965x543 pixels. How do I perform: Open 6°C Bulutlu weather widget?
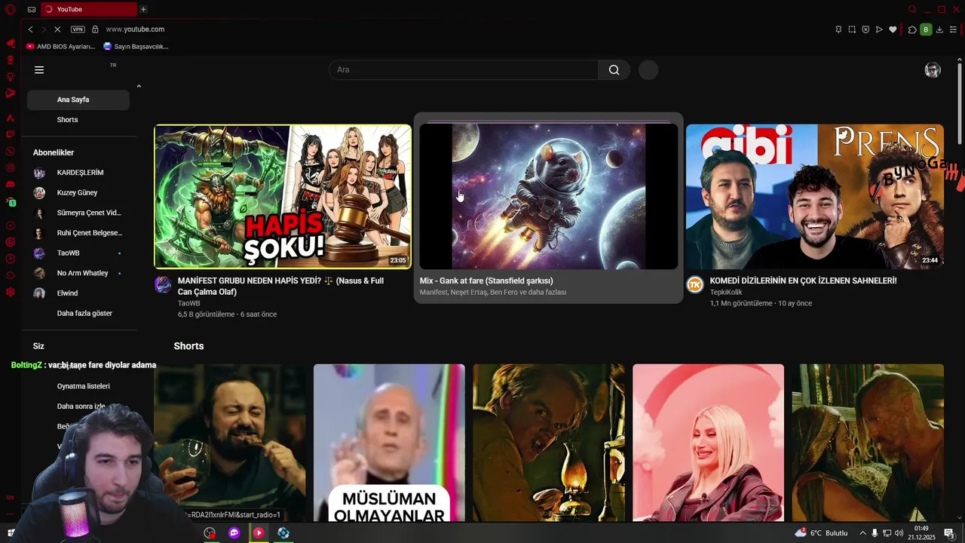(821, 533)
